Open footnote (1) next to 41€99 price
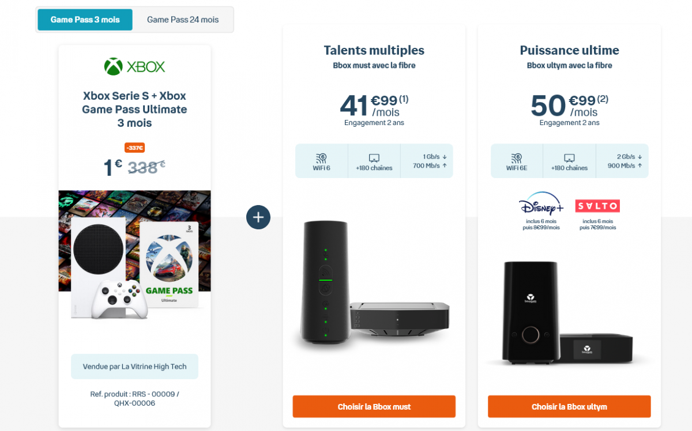 pyautogui.click(x=404, y=99)
